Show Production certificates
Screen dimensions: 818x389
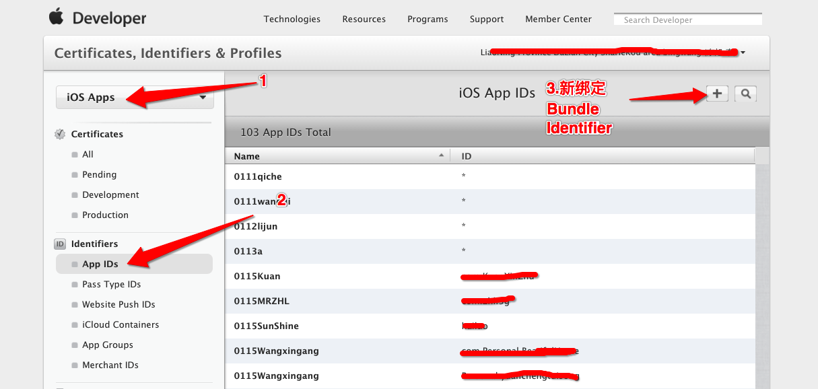pos(105,215)
